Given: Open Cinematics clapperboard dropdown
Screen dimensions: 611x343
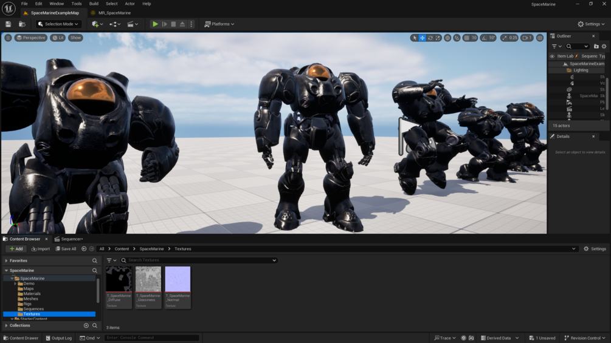Looking at the screenshot, I should click(x=133, y=24).
